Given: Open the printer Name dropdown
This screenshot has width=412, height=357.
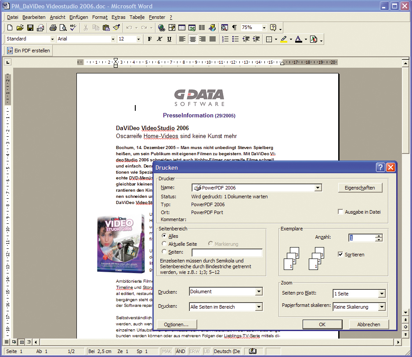Looking at the screenshot, I should pos(318,188).
